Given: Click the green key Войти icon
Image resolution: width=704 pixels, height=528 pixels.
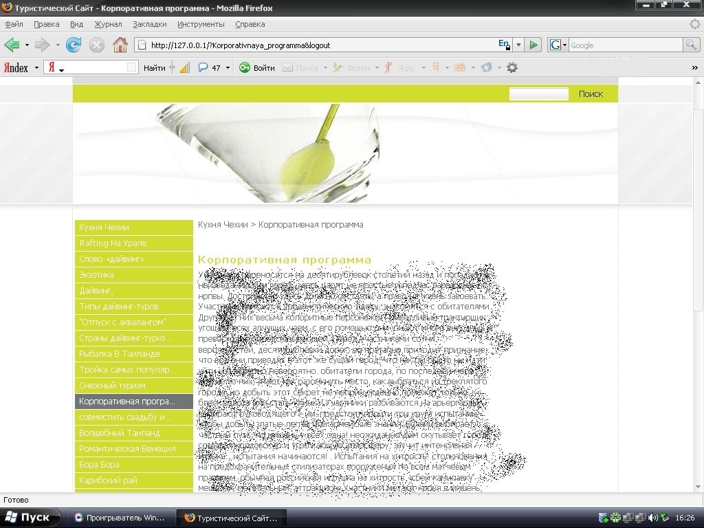Looking at the screenshot, I should pyautogui.click(x=245, y=68).
